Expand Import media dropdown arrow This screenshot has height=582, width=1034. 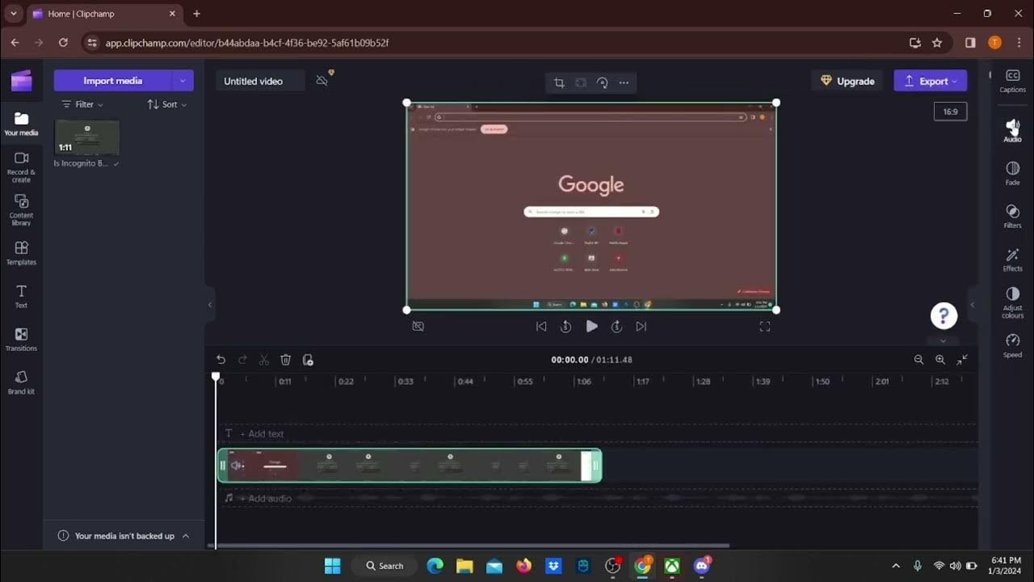183,81
